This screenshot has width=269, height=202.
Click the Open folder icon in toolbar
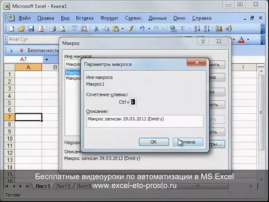21,28
